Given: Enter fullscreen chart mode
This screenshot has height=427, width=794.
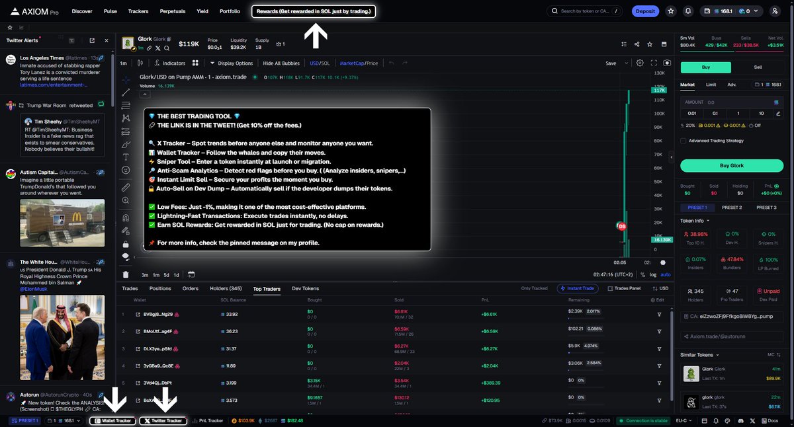Looking at the screenshot, I should click(654, 63).
